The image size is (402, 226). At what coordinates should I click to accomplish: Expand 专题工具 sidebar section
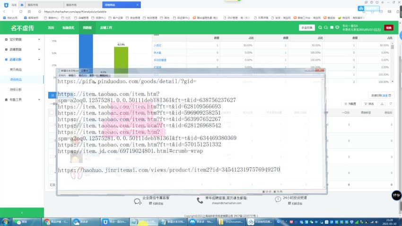pos(22,100)
